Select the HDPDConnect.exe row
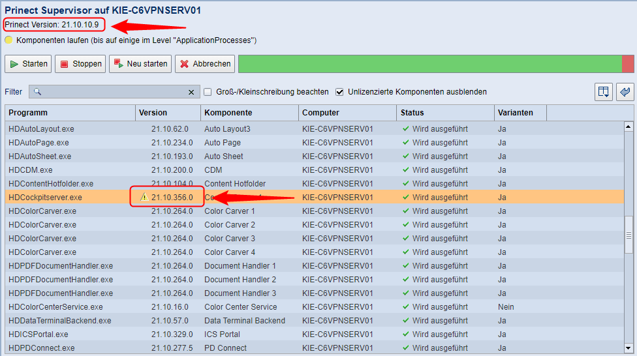Viewport: 637px width, 356px height. [315, 348]
